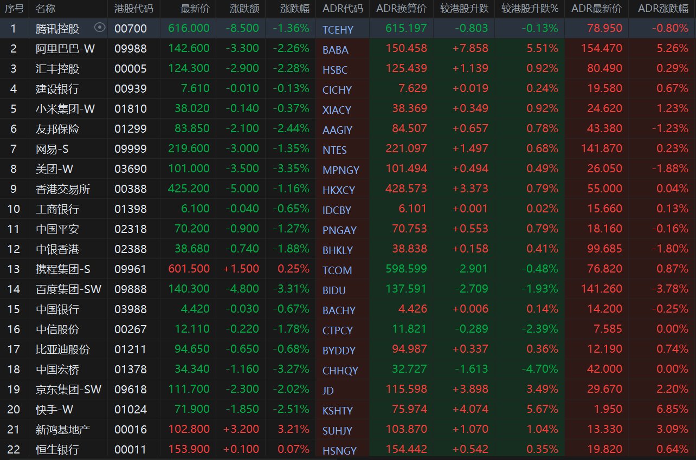Click the 较港股升跌% column header
The image size is (696, 460).
coord(529,9)
